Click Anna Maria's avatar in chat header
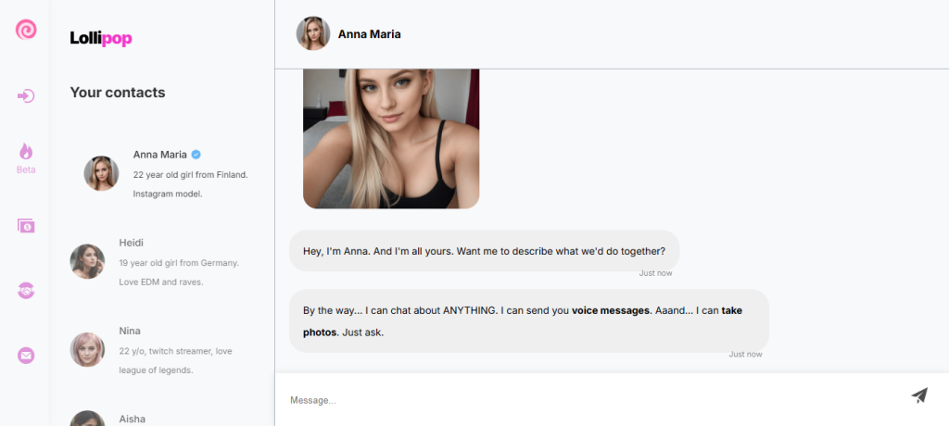Screen dimensions: 949x426 coord(313,34)
